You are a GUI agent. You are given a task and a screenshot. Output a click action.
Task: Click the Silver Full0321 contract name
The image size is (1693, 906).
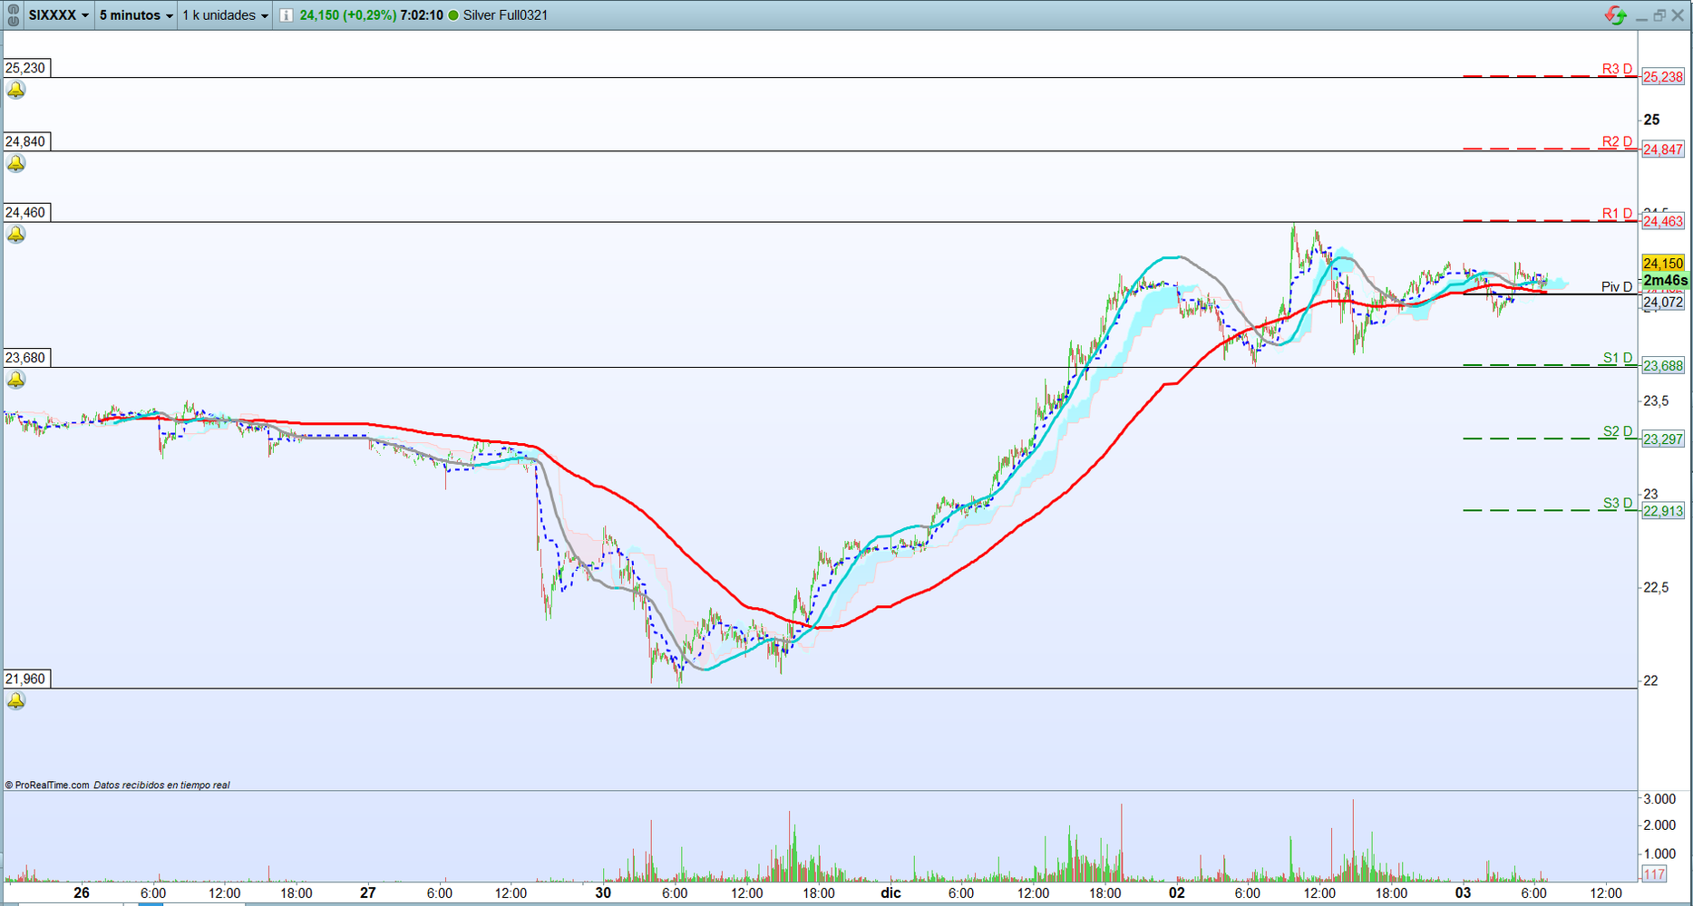(505, 15)
